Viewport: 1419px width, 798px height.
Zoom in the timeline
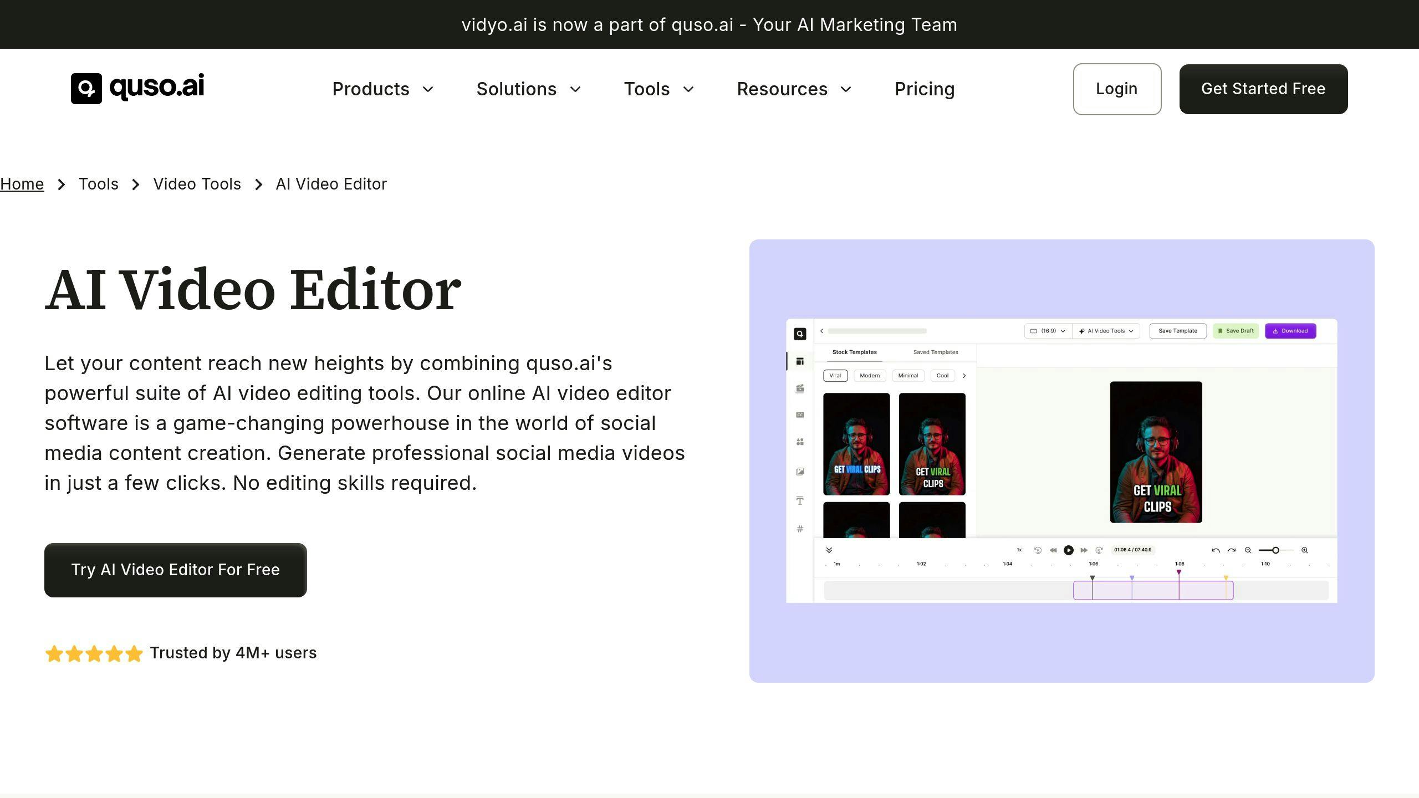(1305, 550)
